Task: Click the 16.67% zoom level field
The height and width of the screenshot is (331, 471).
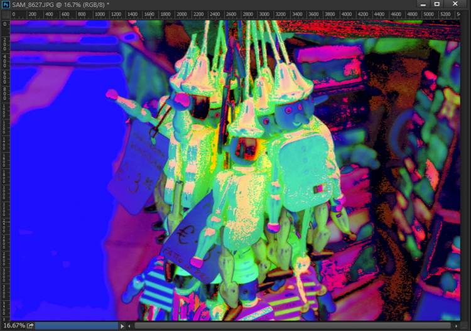Action: point(14,326)
